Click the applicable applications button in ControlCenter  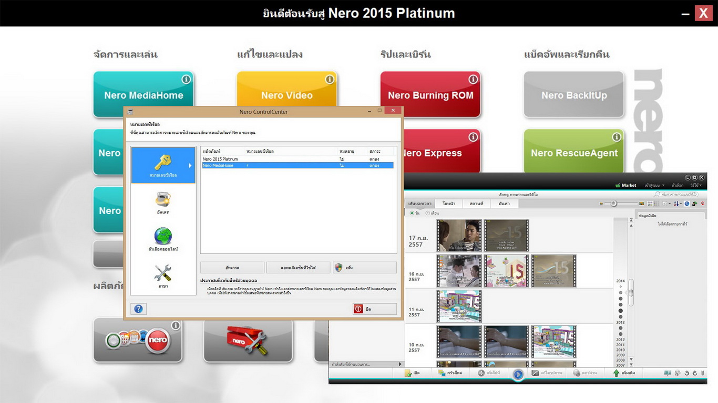[x=298, y=268]
